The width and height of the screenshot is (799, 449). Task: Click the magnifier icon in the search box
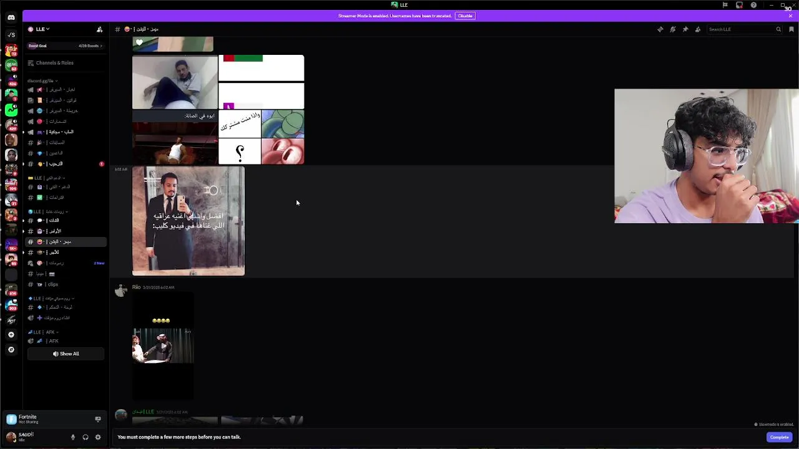click(778, 29)
